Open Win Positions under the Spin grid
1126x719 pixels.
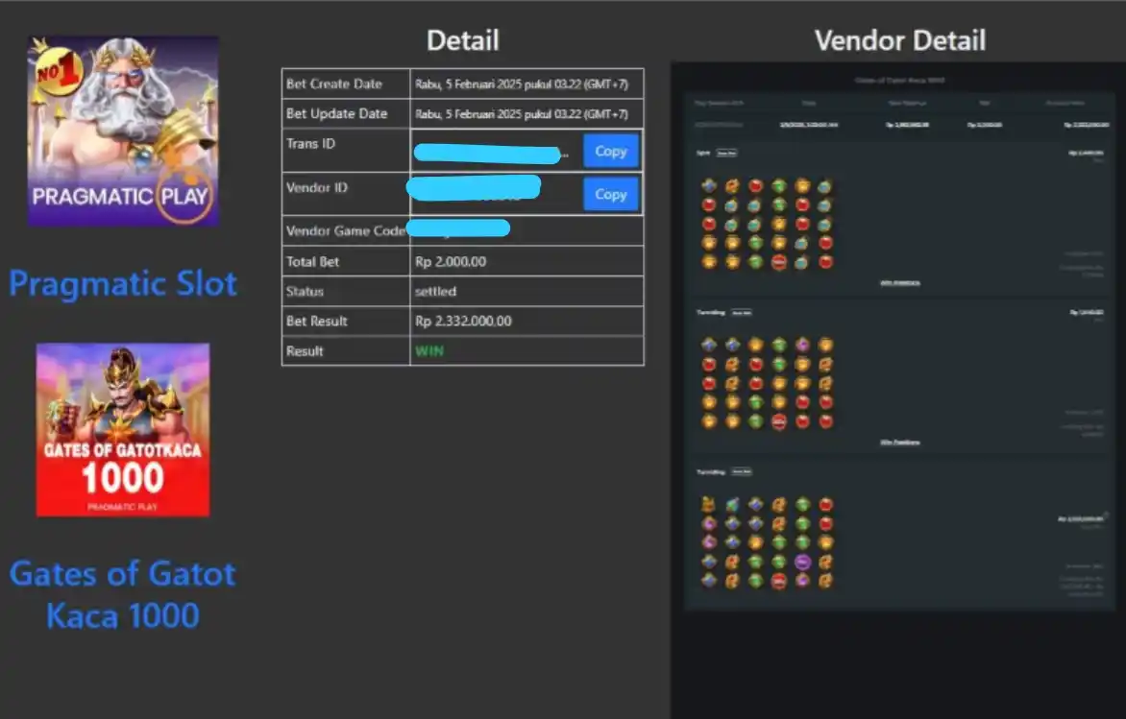[899, 283]
